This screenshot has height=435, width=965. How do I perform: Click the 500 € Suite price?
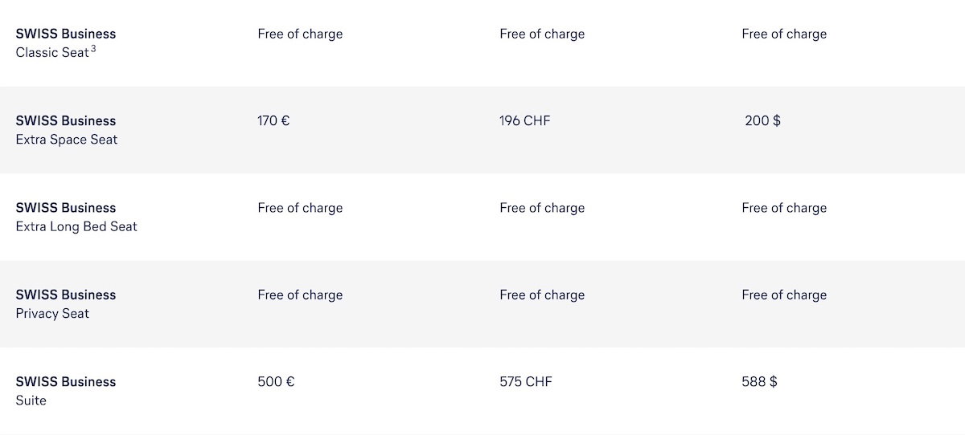pyautogui.click(x=276, y=382)
